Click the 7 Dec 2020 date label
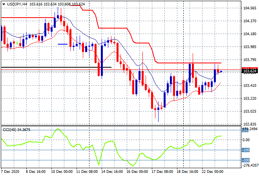This screenshot has height=176, width=259. click(x=10, y=172)
